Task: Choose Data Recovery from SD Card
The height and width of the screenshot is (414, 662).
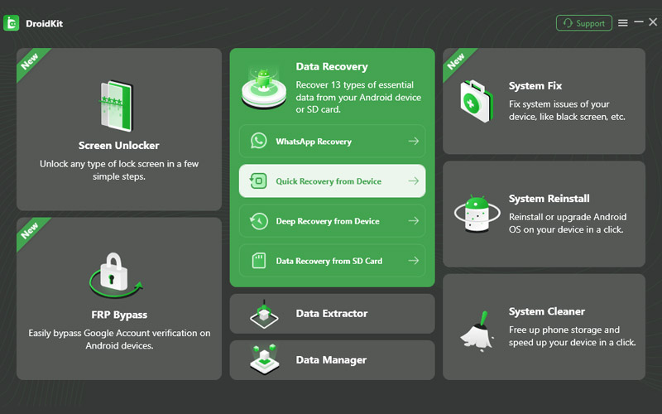Action: click(333, 261)
